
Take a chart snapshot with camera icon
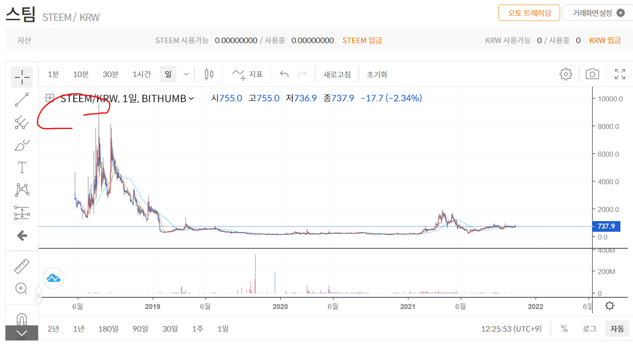(x=592, y=74)
